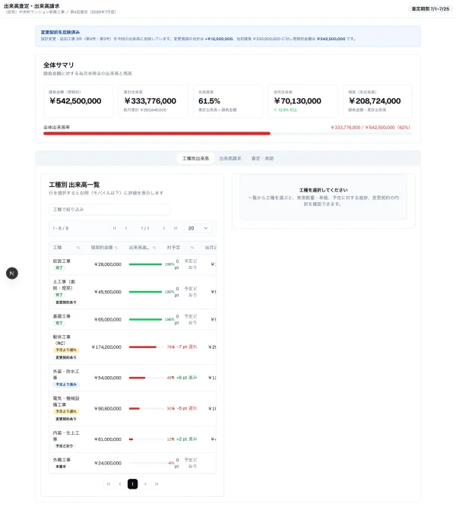Click 予定より進み badge on 外装・防水工事 row
The image size is (456, 510).
pos(66,385)
